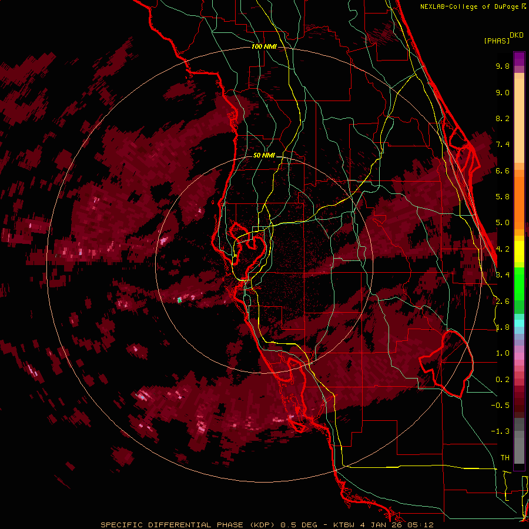
Task: Click the 8.2 color scale value
Action: click(503, 118)
